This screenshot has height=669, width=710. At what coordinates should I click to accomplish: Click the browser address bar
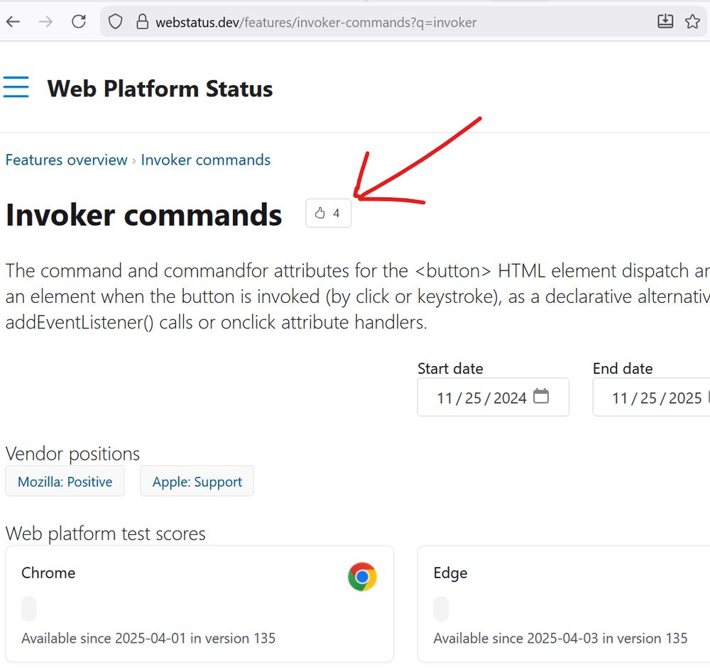coord(319,22)
